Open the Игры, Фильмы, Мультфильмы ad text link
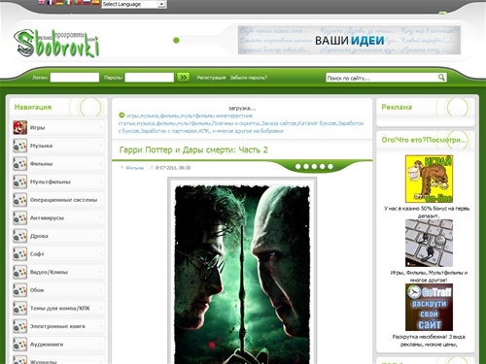 429,277
